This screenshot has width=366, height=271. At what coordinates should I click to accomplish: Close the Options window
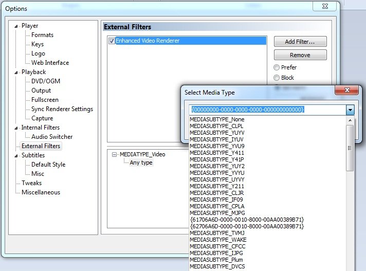(325, 6)
